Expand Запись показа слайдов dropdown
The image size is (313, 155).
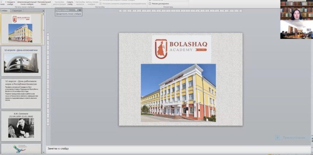(92, 3)
